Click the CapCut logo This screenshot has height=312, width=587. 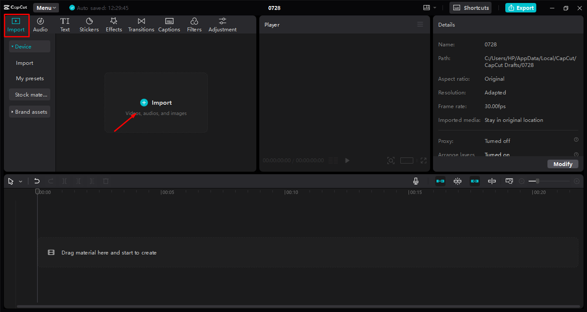16,8
